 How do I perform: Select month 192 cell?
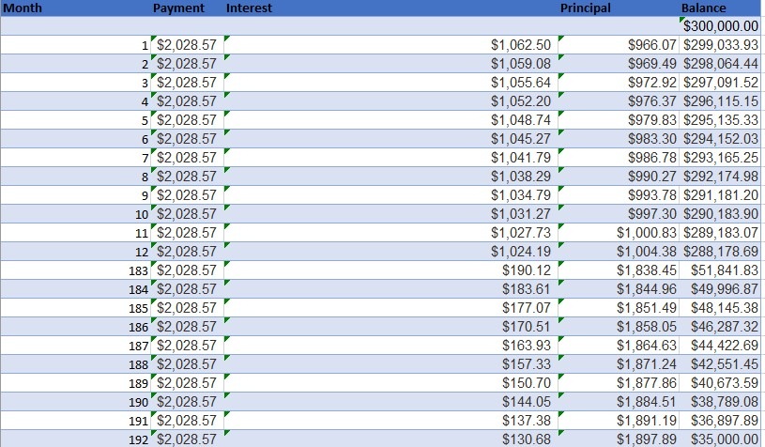[76, 439]
